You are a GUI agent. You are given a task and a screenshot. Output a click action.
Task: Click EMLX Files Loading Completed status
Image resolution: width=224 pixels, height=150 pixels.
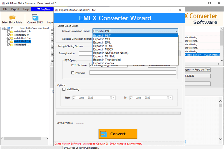pos(81,148)
